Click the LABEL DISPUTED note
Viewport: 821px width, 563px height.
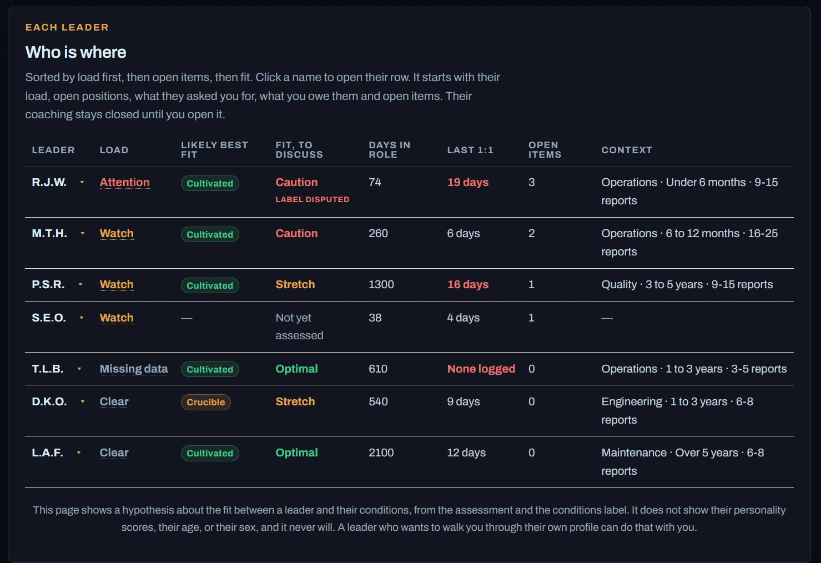pyautogui.click(x=313, y=199)
